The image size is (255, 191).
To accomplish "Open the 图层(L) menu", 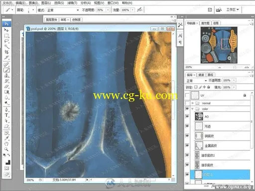I will 46,3.
